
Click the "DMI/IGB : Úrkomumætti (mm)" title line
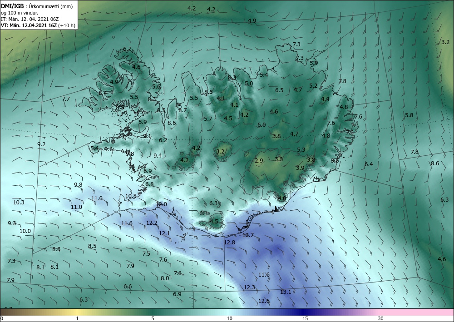click(37, 6)
